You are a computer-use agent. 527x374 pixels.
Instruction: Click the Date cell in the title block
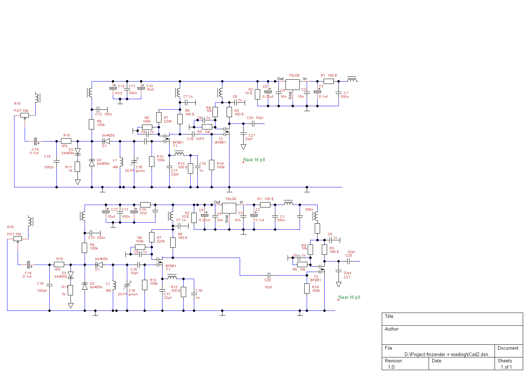point(461,364)
